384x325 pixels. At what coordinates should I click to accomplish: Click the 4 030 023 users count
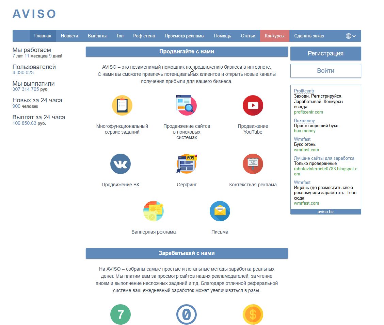[x=23, y=73]
